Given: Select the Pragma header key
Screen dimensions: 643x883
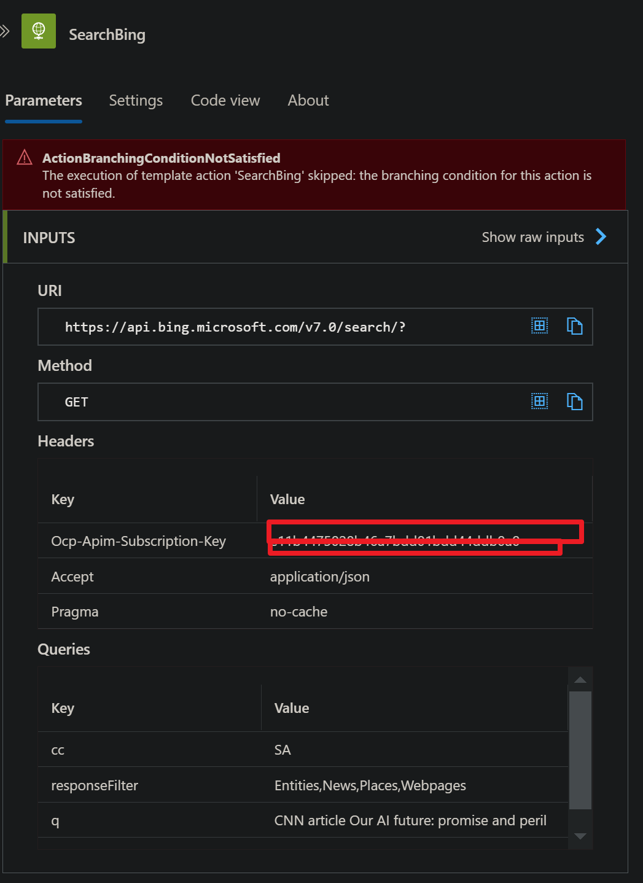Looking at the screenshot, I should 75,612.
